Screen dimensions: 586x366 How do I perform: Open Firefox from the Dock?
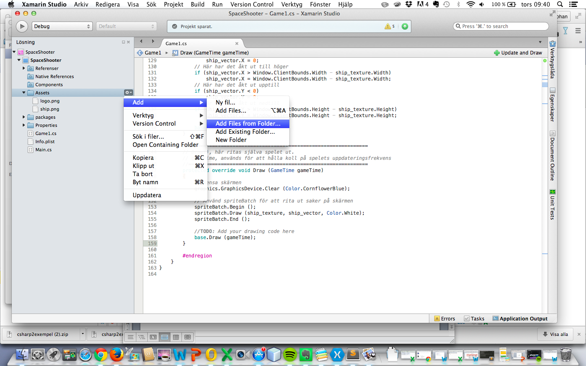click(117, 355)
